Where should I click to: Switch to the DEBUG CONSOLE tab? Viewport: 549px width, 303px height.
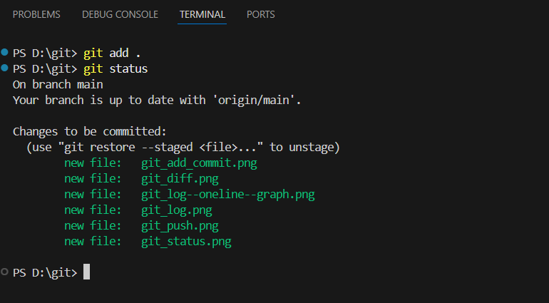120,14
